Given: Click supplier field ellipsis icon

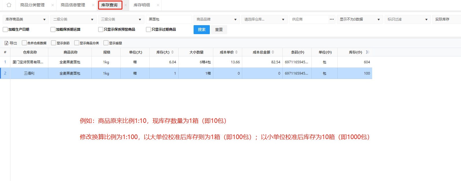Looking at the screenshot, I should point(332,19).
